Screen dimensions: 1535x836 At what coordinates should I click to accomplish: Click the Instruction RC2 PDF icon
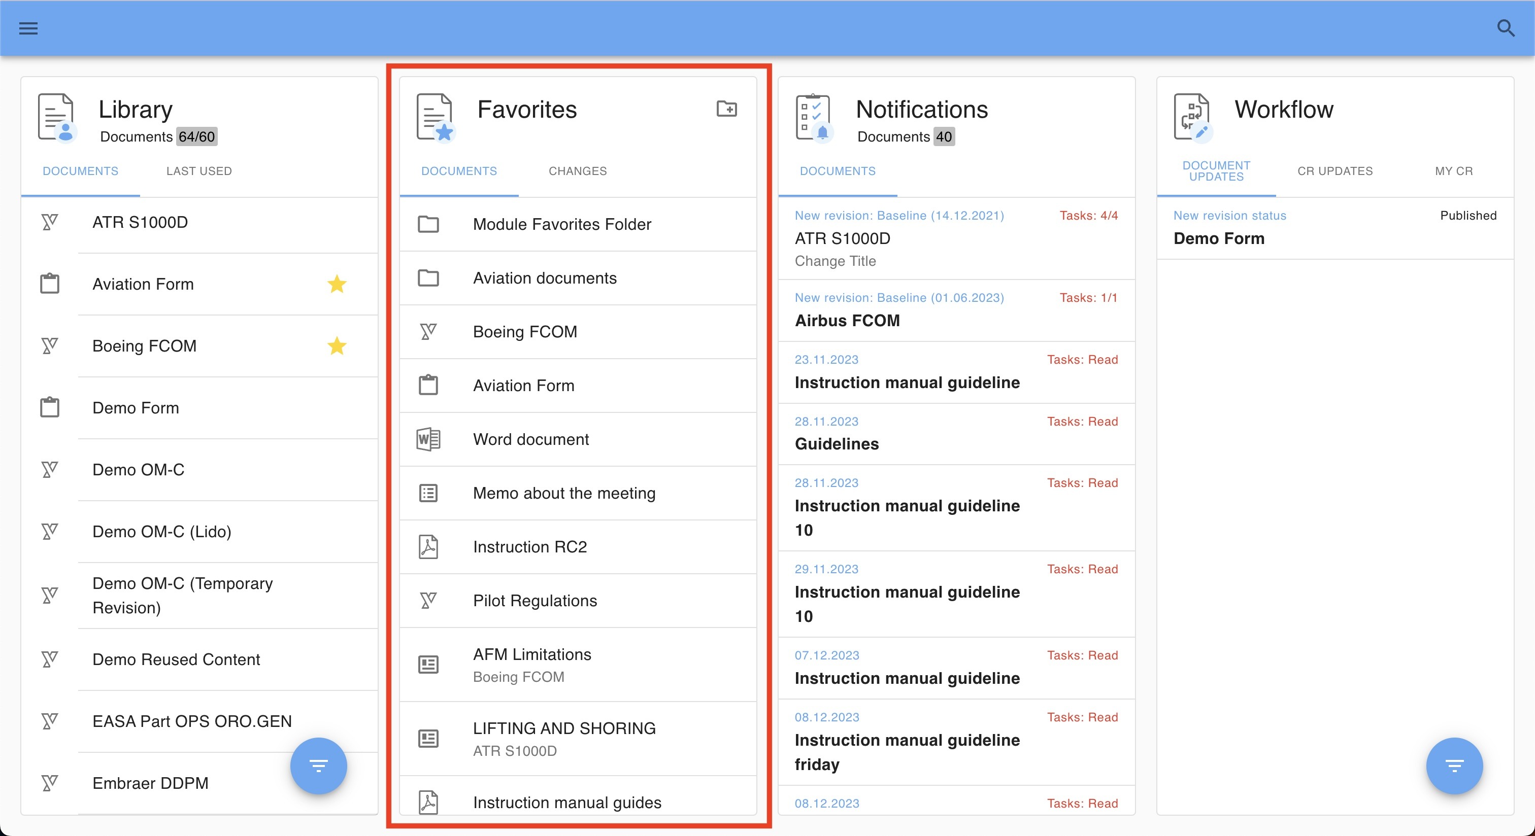coord(428,547)
